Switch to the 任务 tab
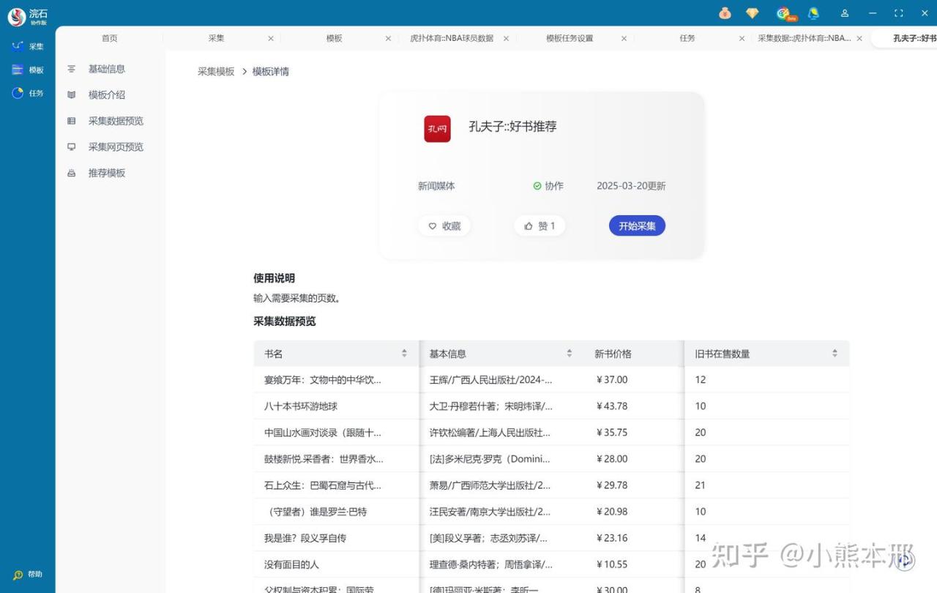 click(687, 38)
